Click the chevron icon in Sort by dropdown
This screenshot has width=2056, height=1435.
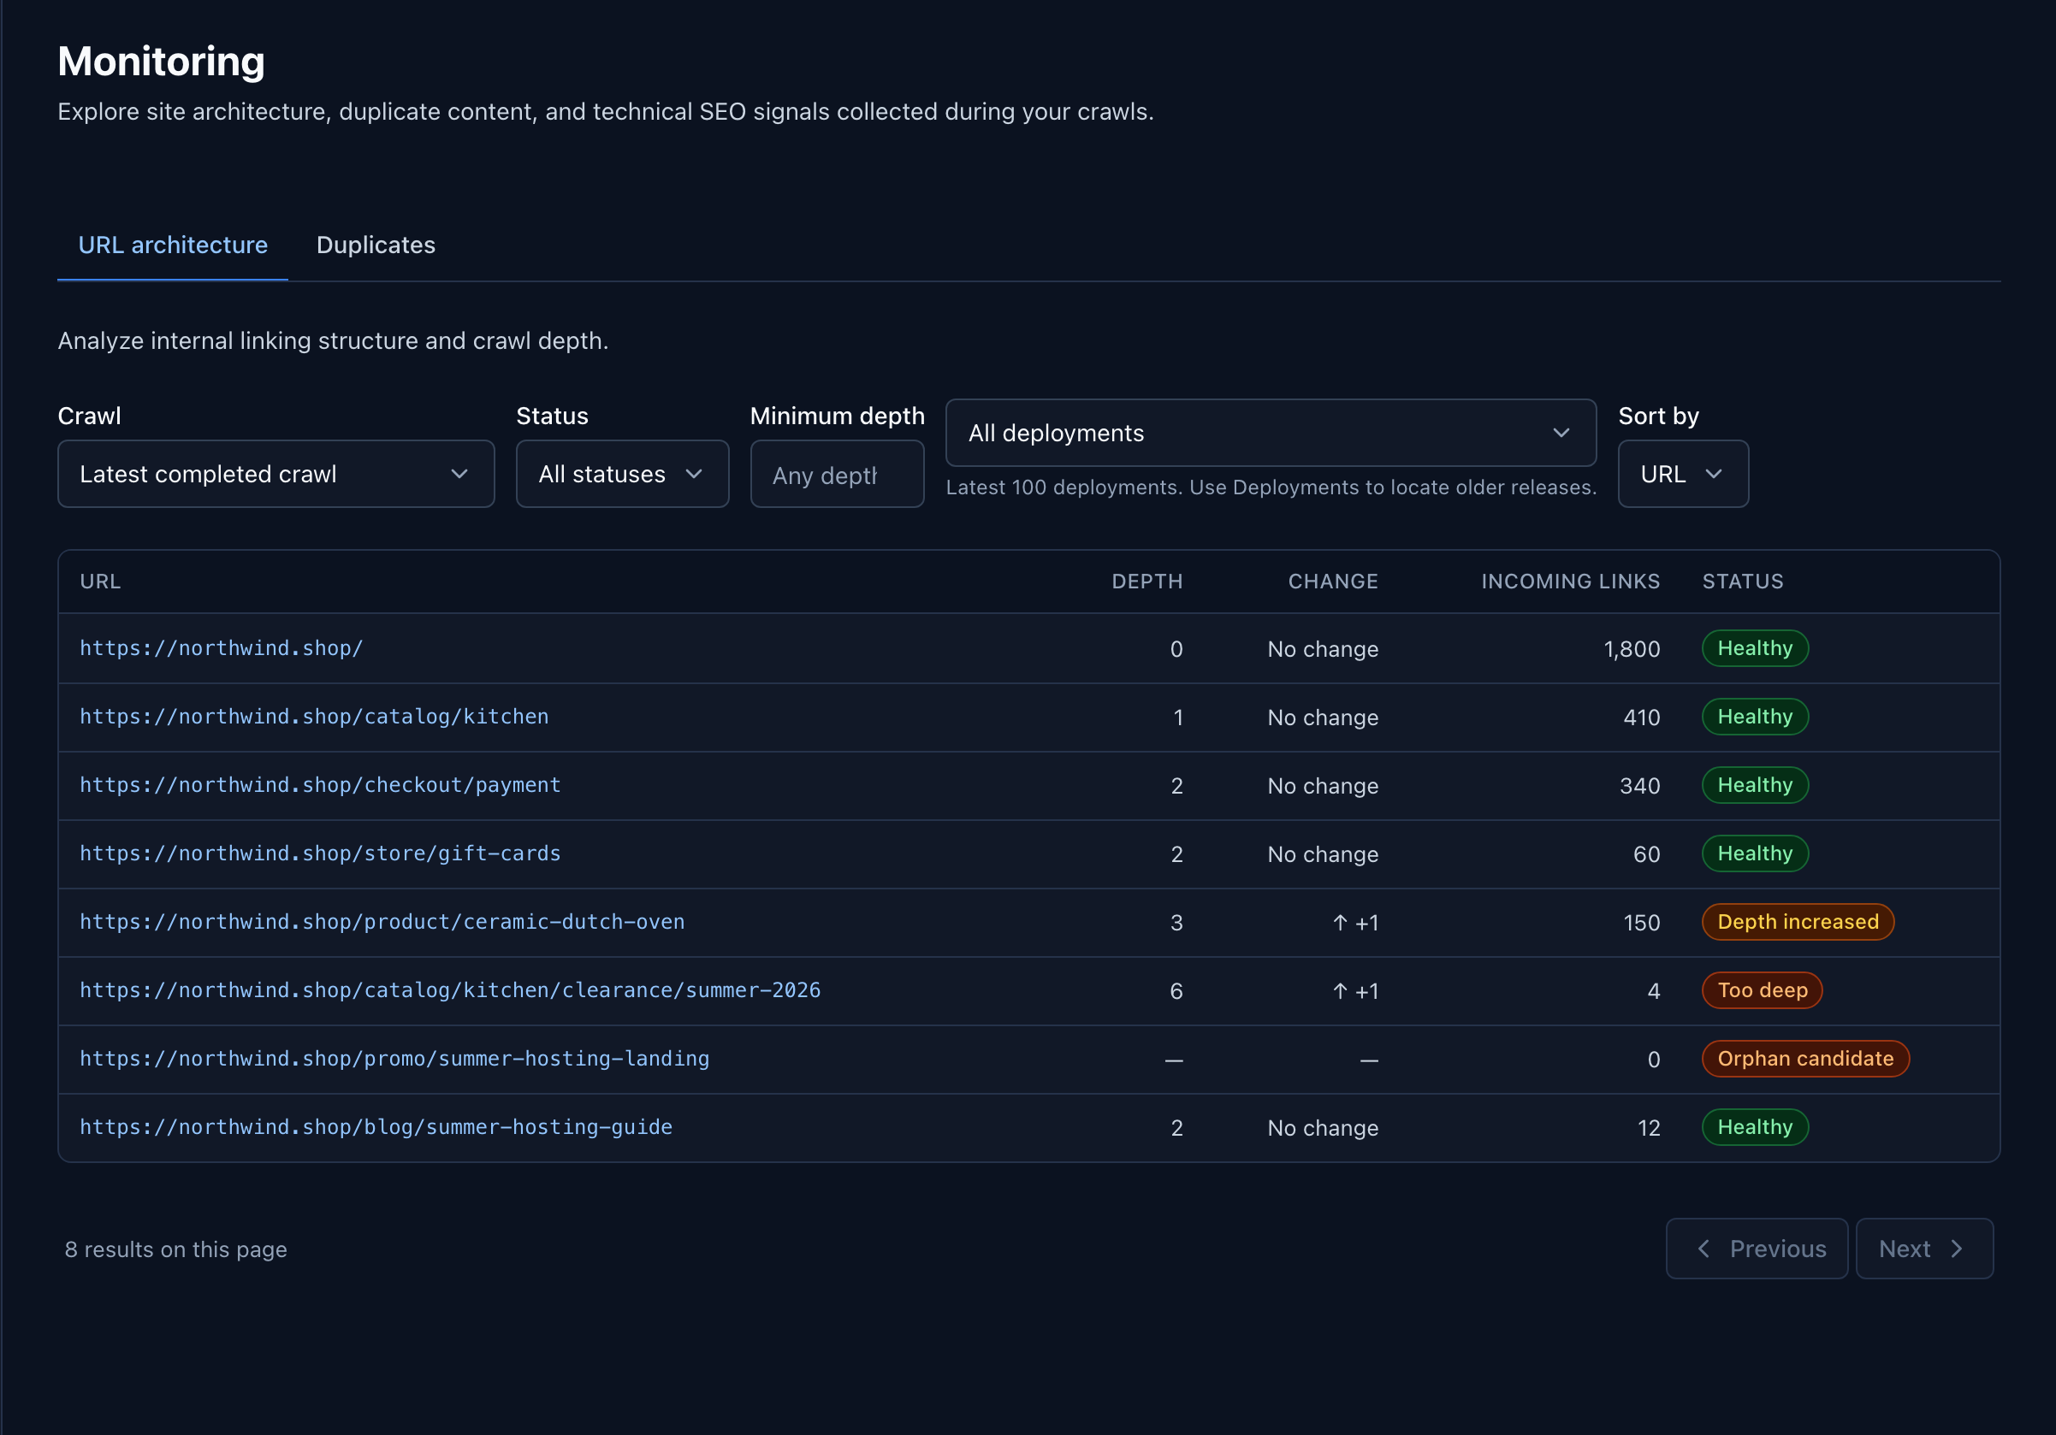pyautogui.click(x=1714, y=474)
